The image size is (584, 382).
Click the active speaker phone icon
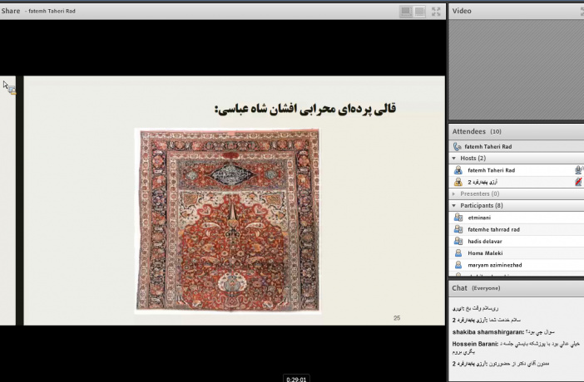click(457, 146)
